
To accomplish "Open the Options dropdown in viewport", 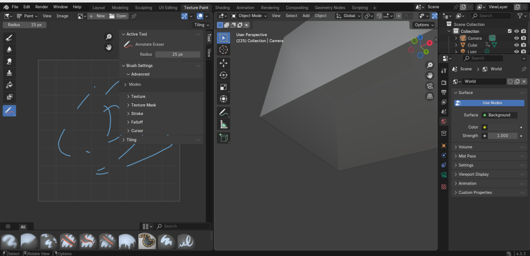I will [x=424, y=24].
